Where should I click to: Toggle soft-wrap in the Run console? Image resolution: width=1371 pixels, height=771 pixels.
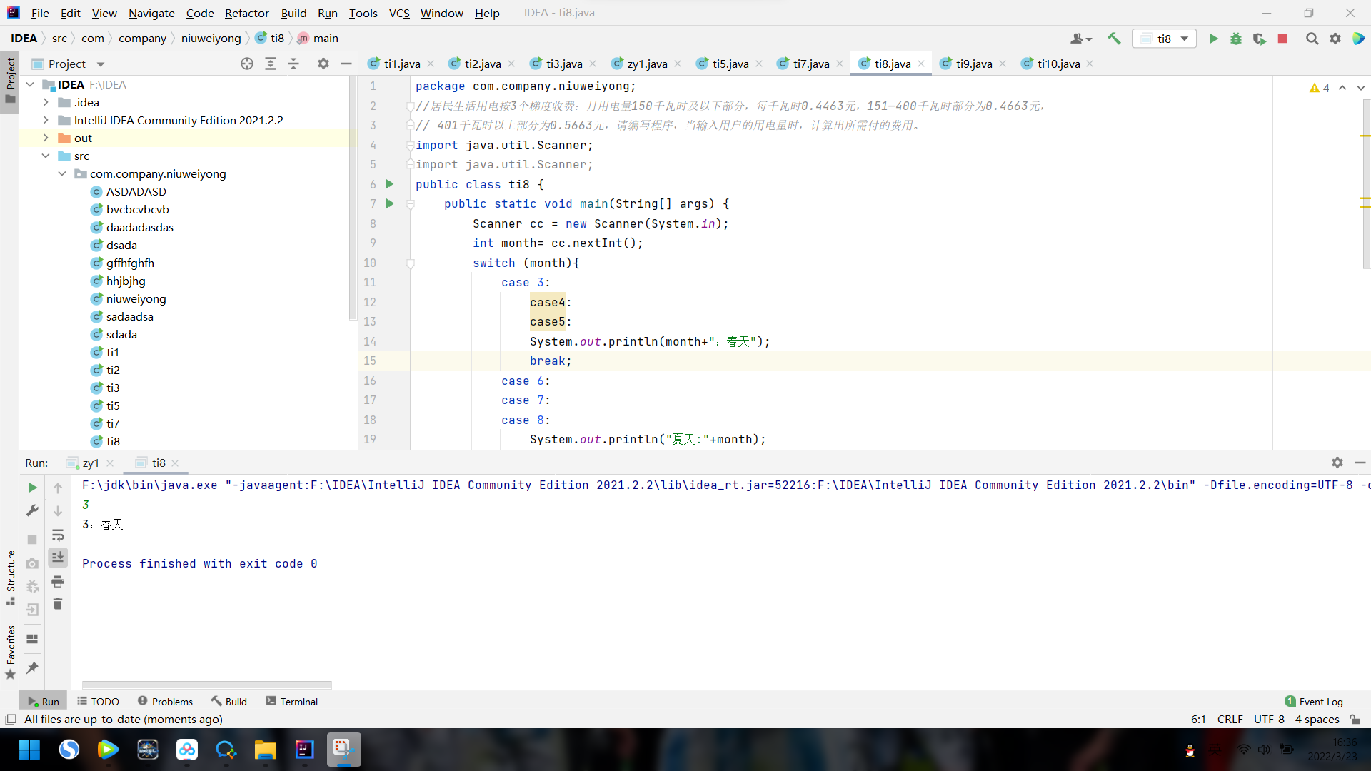58,535
